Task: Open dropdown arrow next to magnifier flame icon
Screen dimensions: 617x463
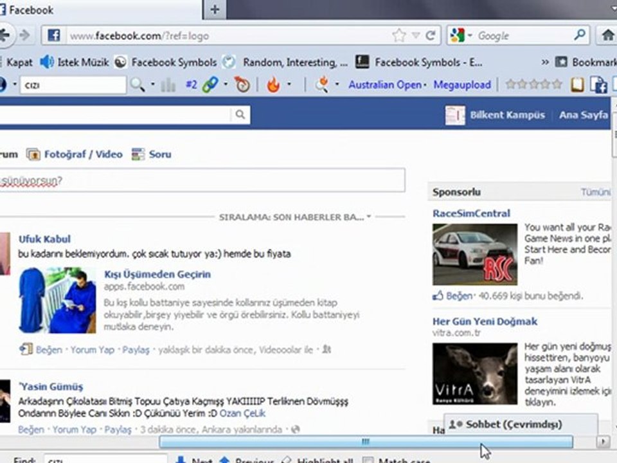Action: point(337,84)
